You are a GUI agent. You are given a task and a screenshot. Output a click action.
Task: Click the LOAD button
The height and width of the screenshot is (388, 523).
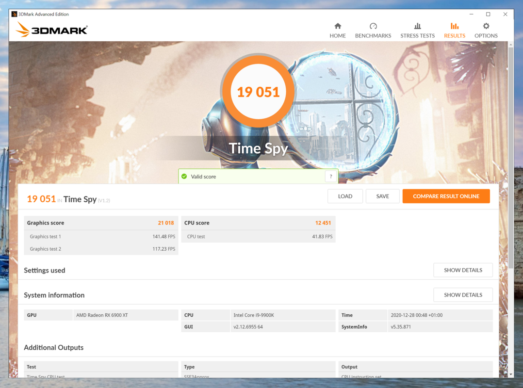345,196
